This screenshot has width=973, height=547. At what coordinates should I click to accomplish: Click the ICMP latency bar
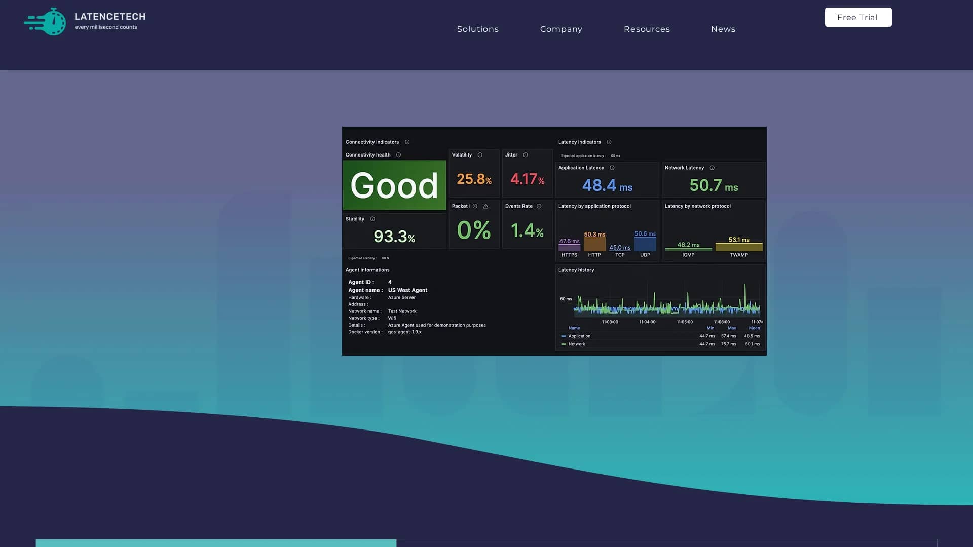coord(688,250)
